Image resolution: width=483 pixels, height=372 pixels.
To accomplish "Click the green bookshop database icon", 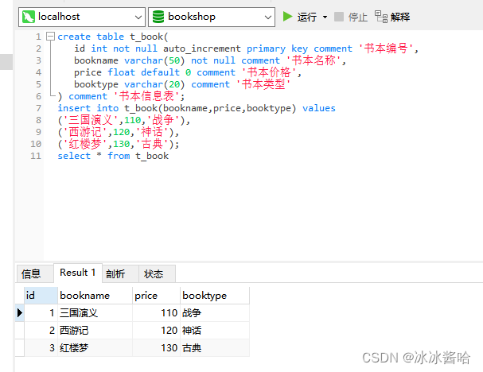I will (x=158, y=17).
